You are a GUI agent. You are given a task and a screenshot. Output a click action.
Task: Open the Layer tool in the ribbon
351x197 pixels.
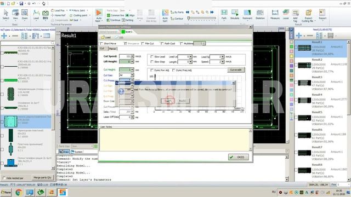click(286, 15)
